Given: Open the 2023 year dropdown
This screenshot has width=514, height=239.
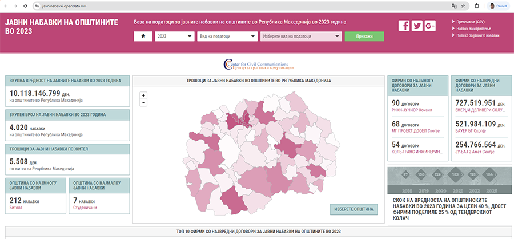Looking at the screenshot, I should click(174, 36).
